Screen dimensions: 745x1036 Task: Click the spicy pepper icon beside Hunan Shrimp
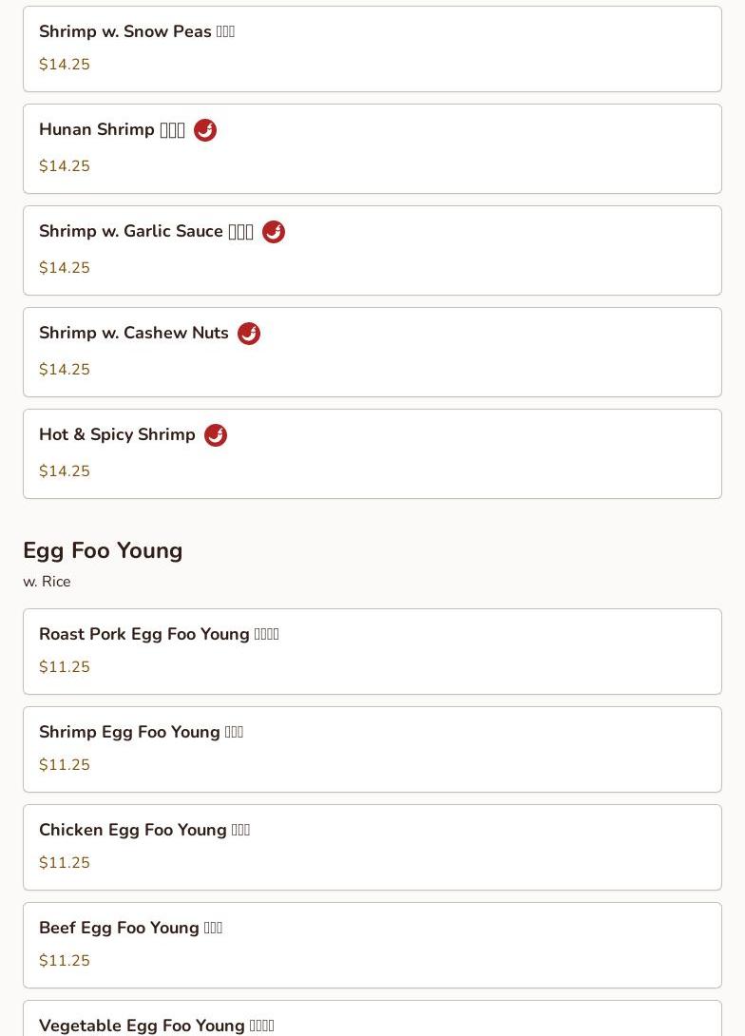click(x=205, y=130)
